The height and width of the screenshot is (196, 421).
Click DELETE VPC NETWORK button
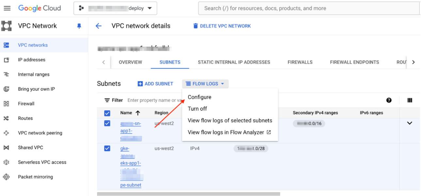222,26
